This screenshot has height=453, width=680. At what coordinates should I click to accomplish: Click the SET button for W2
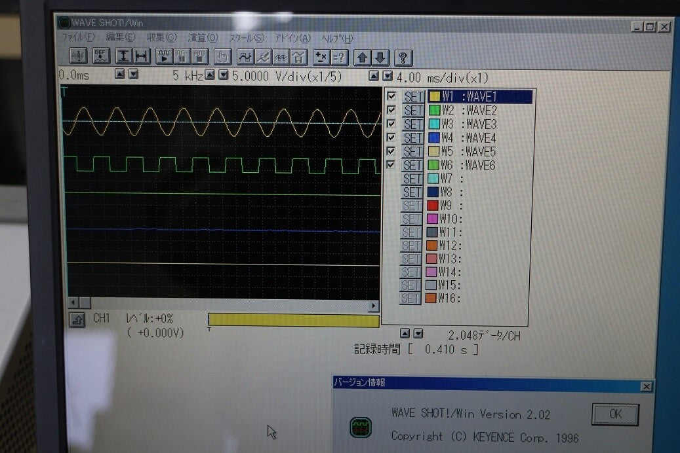tap(413, 111)
